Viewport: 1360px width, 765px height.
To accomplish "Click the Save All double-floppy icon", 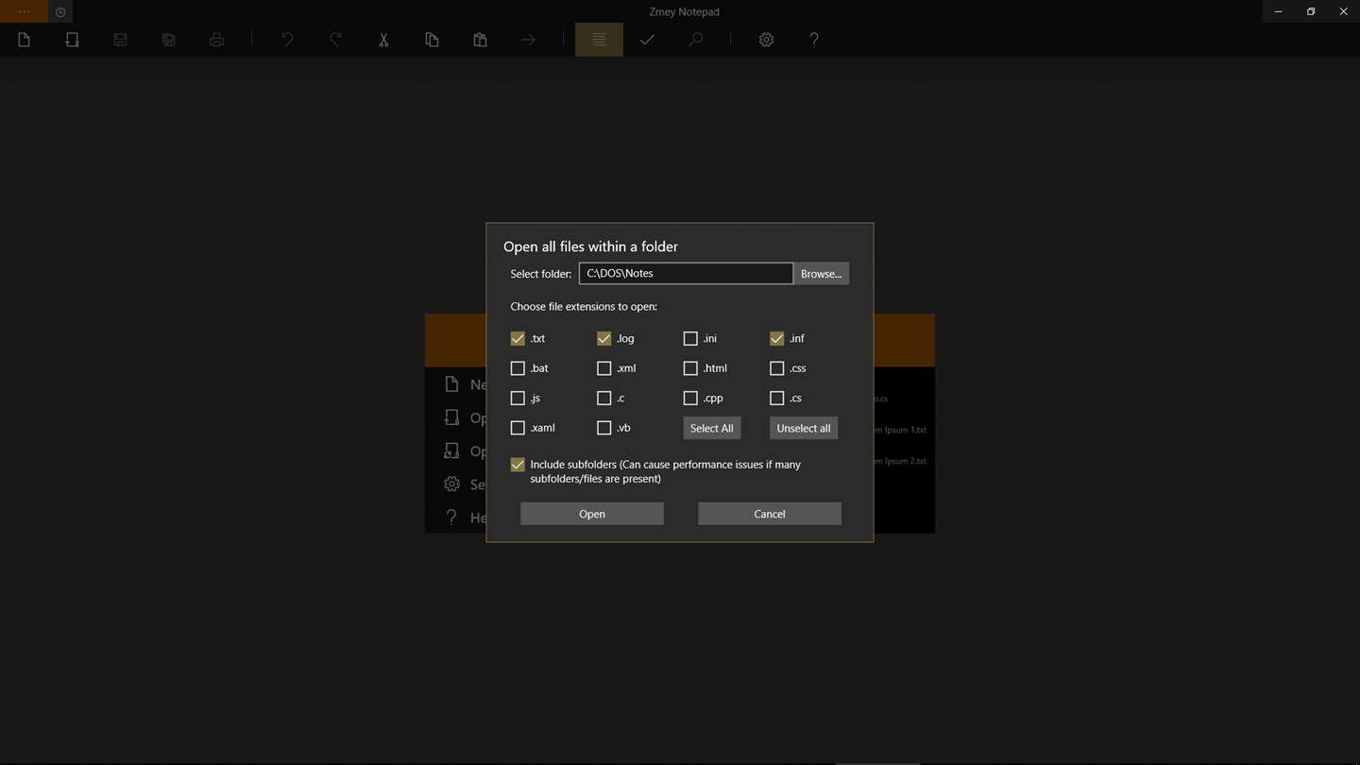I will click(168, 40).
